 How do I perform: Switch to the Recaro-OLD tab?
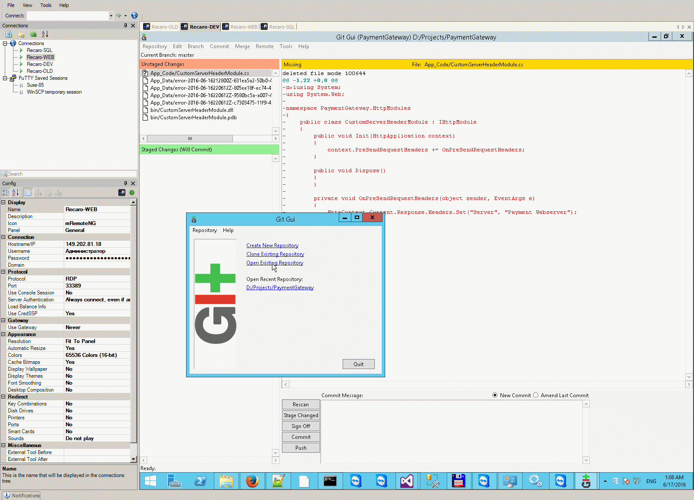(x=161, y=27)
